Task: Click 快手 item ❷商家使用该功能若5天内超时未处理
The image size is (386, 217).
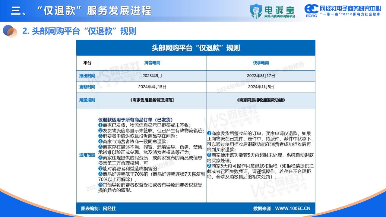Action: point(260,158)
